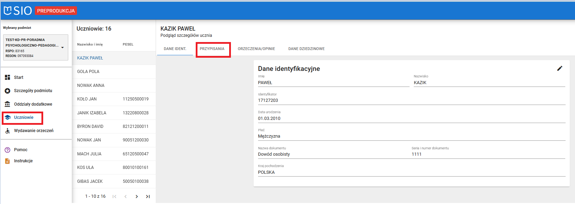Click the Szczegóły podmiotu star icon
Image resolution: width=575 pixels, height=204 pixels.
[7, 91]
